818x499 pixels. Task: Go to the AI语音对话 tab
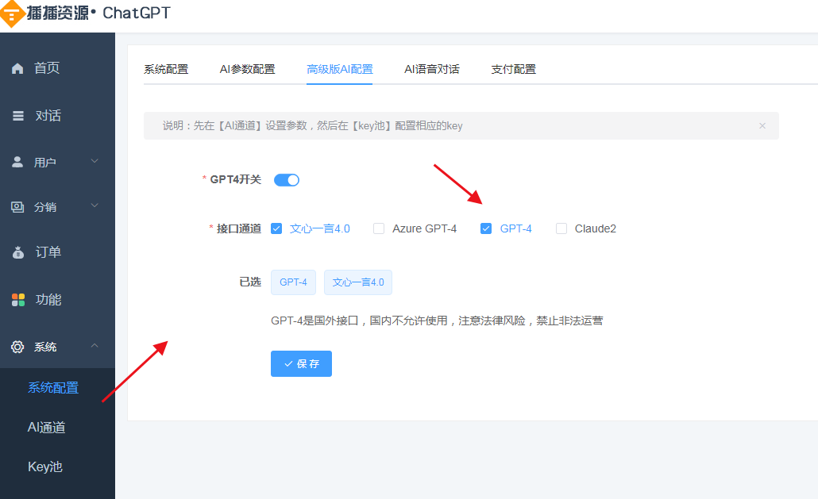pos(432,69)
